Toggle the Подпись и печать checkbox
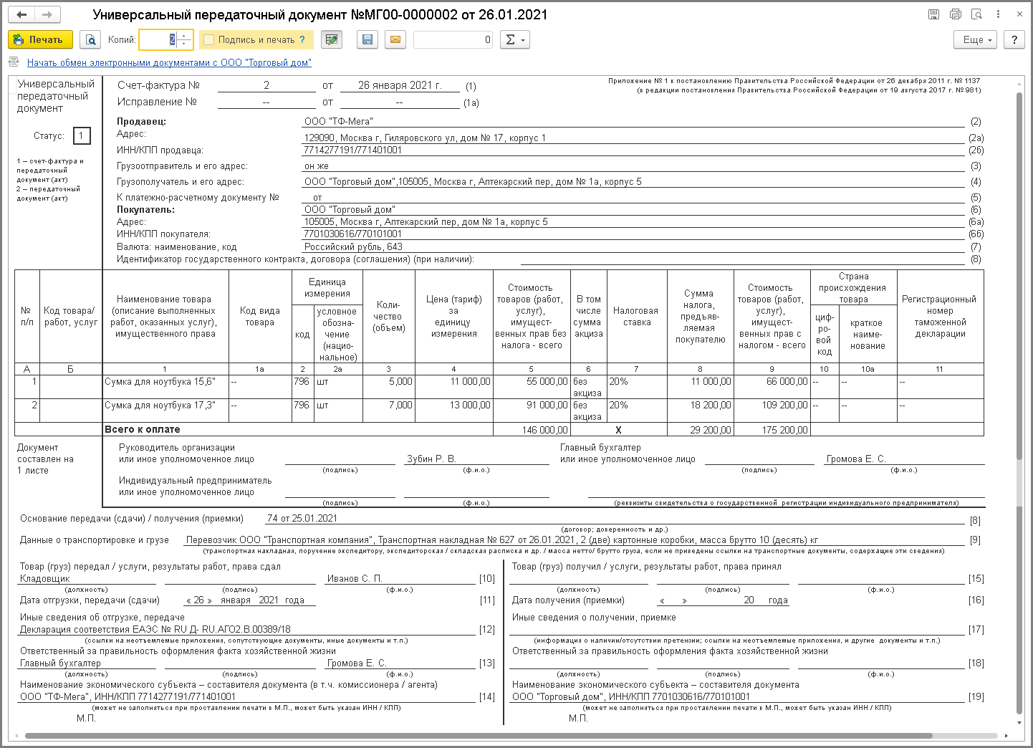This screenshot has width=1033, height=748. pos(209,40)
